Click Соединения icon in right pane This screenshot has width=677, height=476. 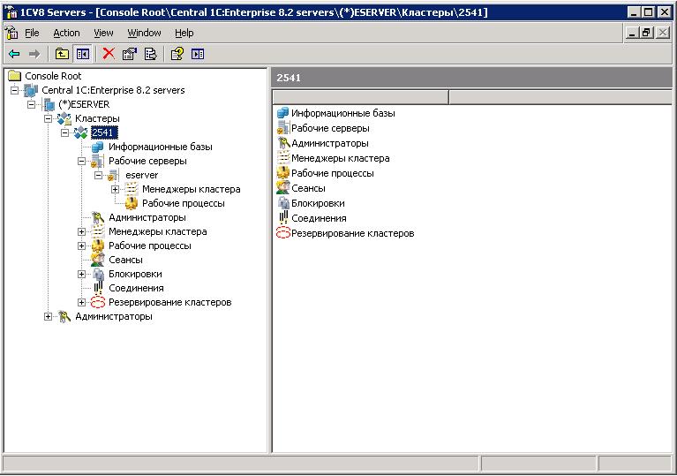(283, 218)
